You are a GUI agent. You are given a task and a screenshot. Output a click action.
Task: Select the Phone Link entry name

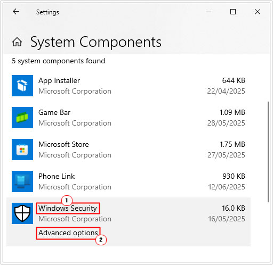[57, 176]
